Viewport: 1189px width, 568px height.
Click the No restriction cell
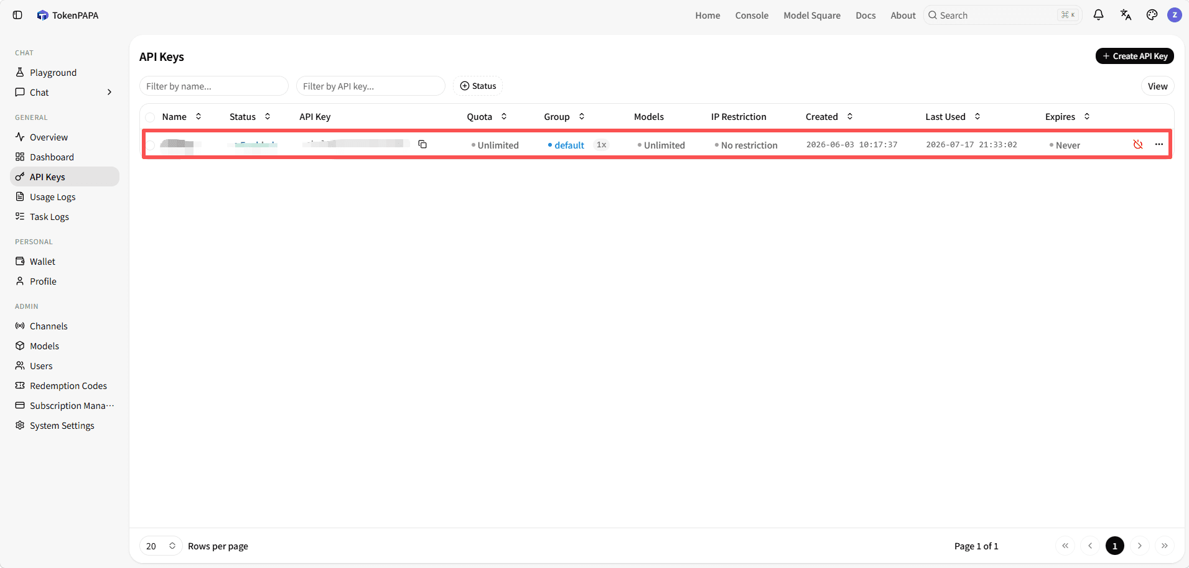click(746, 145)
